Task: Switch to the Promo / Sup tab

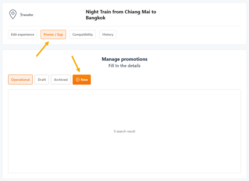Action: [53, 35]
